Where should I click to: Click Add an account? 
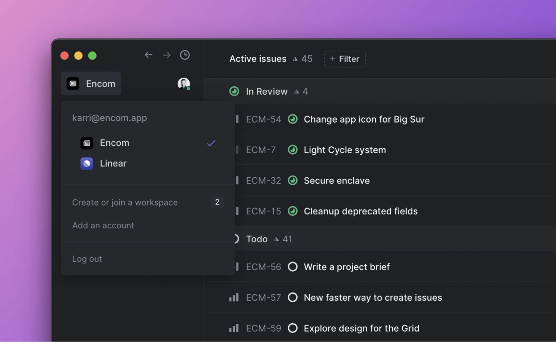pos(103,225)
